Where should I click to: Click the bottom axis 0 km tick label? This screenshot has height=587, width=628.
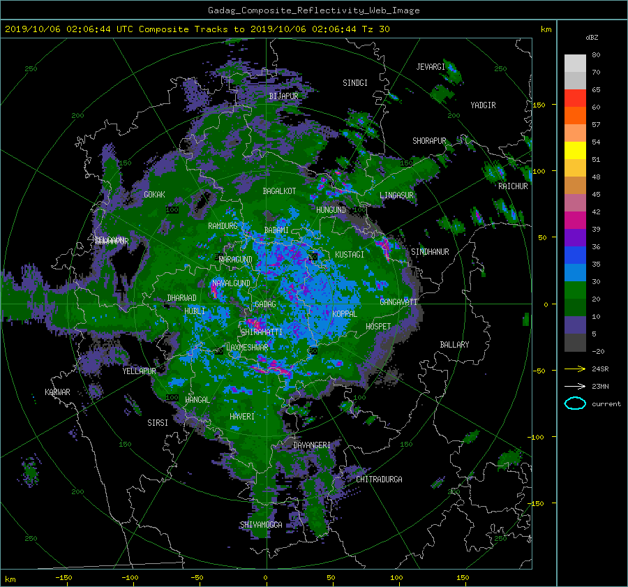[265, 578]
